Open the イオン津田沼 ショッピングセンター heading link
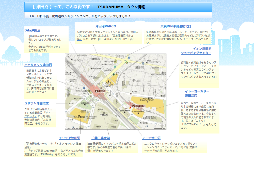Viewport: 254px width, 183px height. click(196, 51)
